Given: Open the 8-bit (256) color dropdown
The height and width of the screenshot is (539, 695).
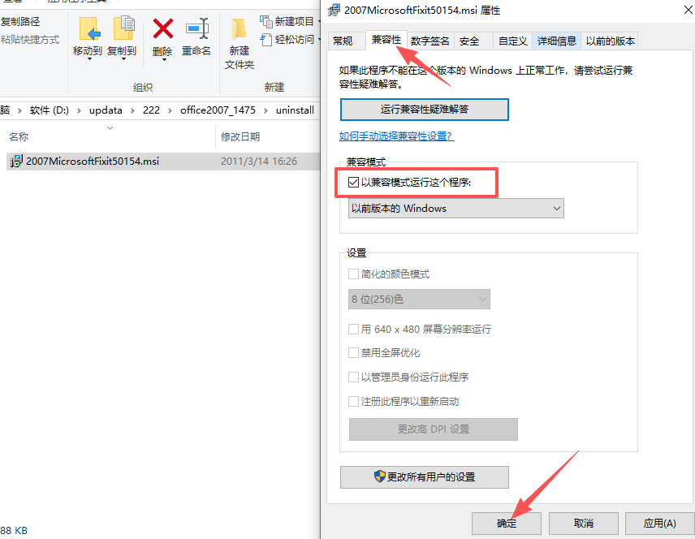Looking at the screenshot, I should click(x=419, y=300).
